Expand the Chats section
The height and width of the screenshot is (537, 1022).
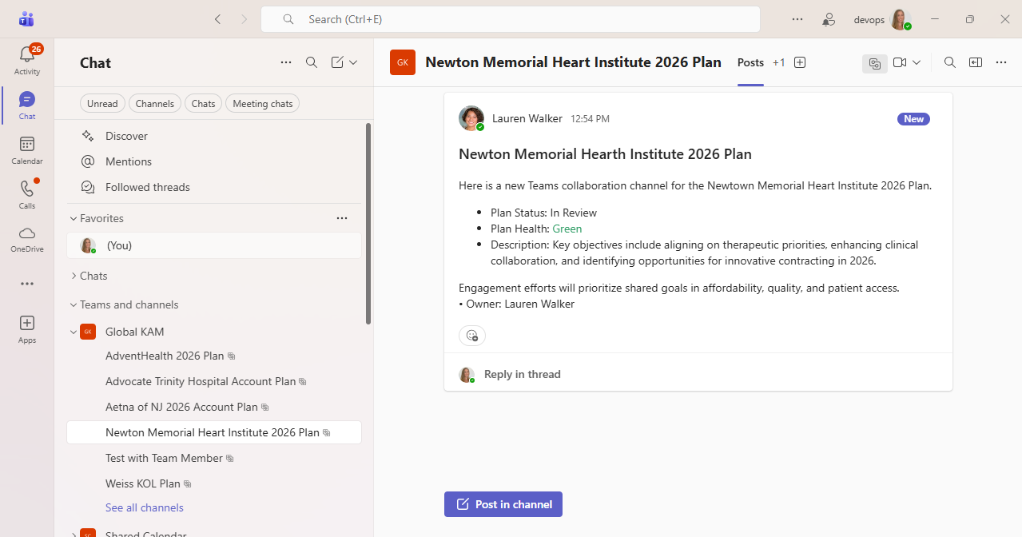(x=73, y=276)
